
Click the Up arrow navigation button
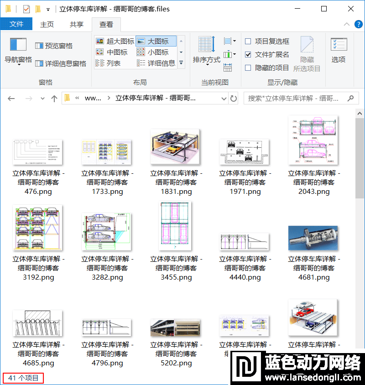(x=54, y=99)
